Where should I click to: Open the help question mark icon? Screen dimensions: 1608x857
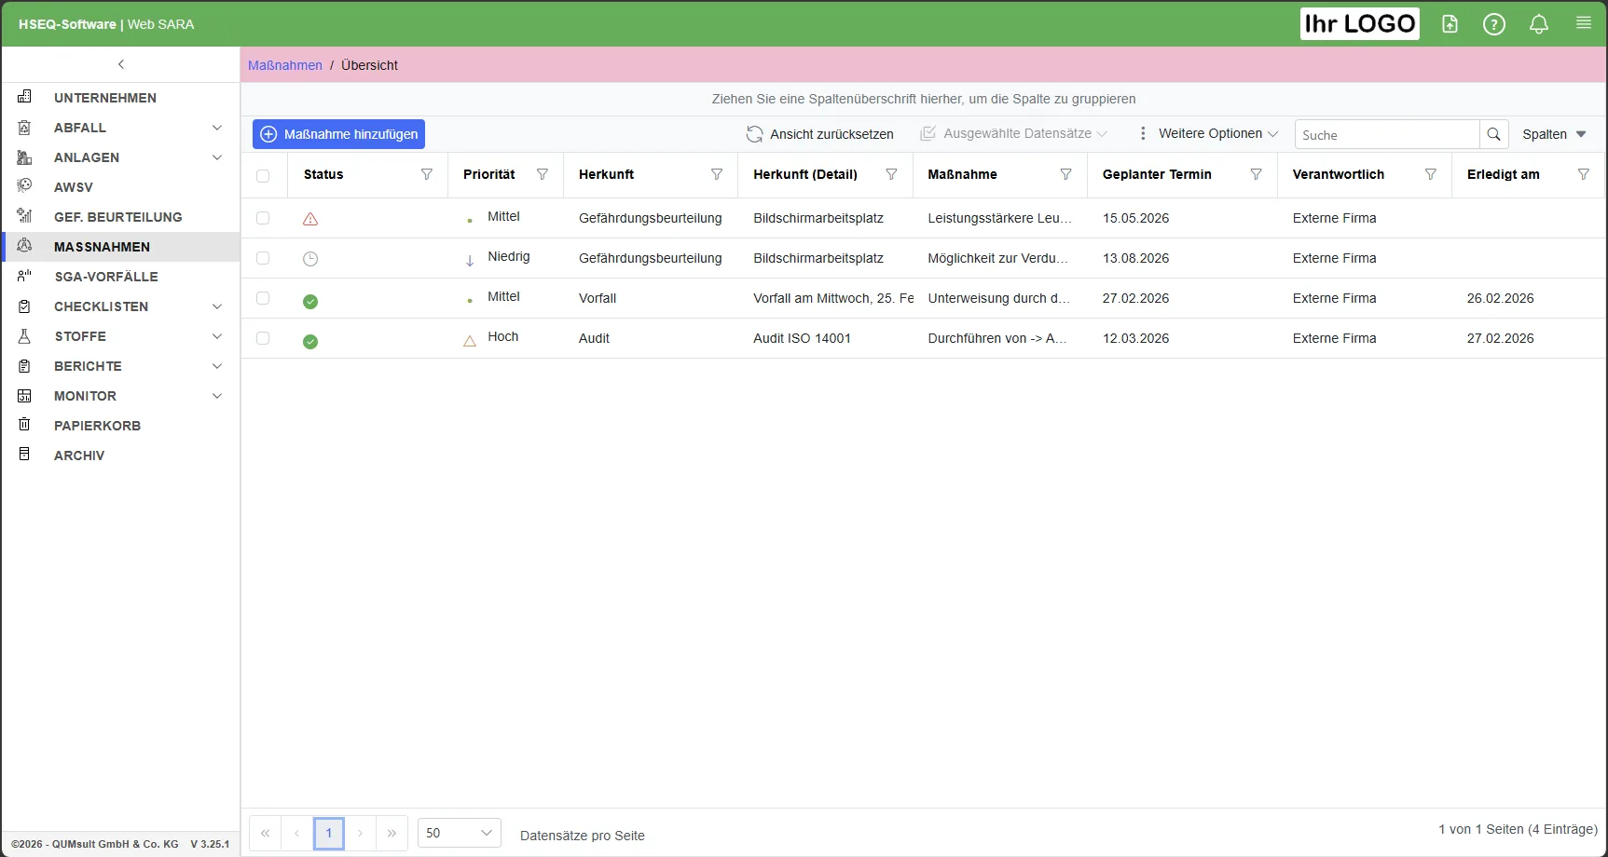[x=1494, y=24]
